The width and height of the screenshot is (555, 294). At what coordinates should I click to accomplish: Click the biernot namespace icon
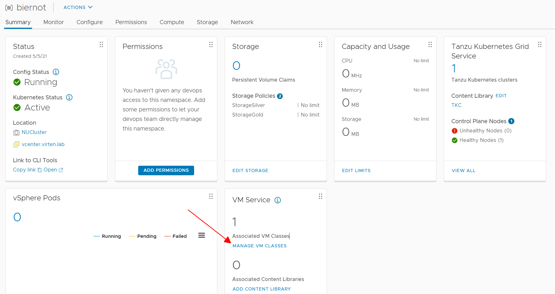pyautogui.click(x=9, y=8)
